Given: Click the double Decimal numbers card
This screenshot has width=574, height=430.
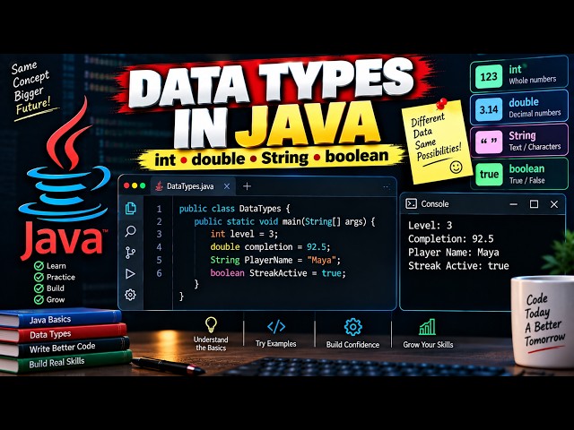Looking at the screenshot, I should pyautogui.click(x=519, y=109).
